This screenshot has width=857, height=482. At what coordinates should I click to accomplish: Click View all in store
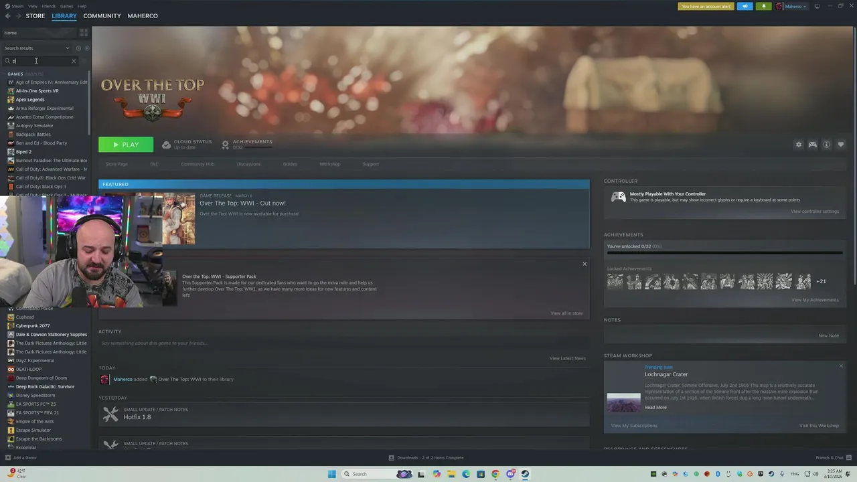[566, 313]
